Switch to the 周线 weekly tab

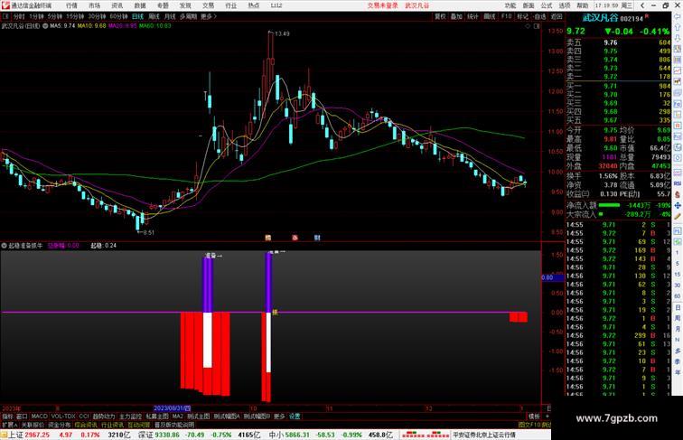pyautogui.click(x=154, y=16)
